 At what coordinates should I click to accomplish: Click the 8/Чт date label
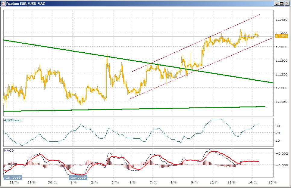[x=174, y=183]
